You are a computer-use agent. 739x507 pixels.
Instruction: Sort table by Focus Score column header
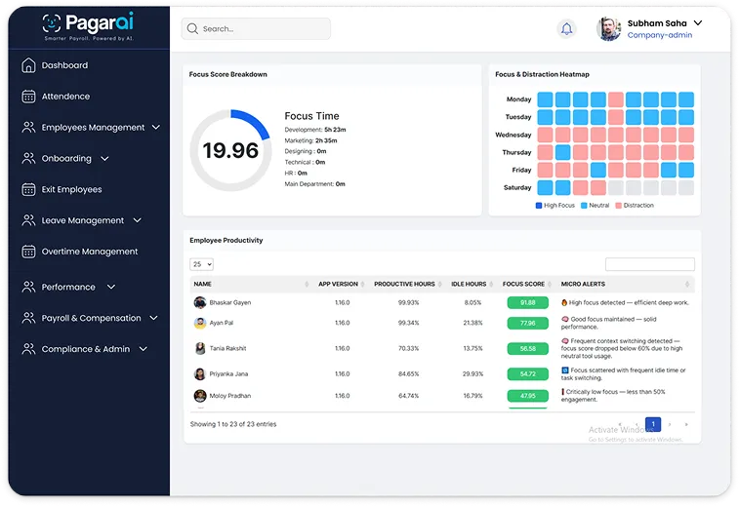click(x=525, y=285)
